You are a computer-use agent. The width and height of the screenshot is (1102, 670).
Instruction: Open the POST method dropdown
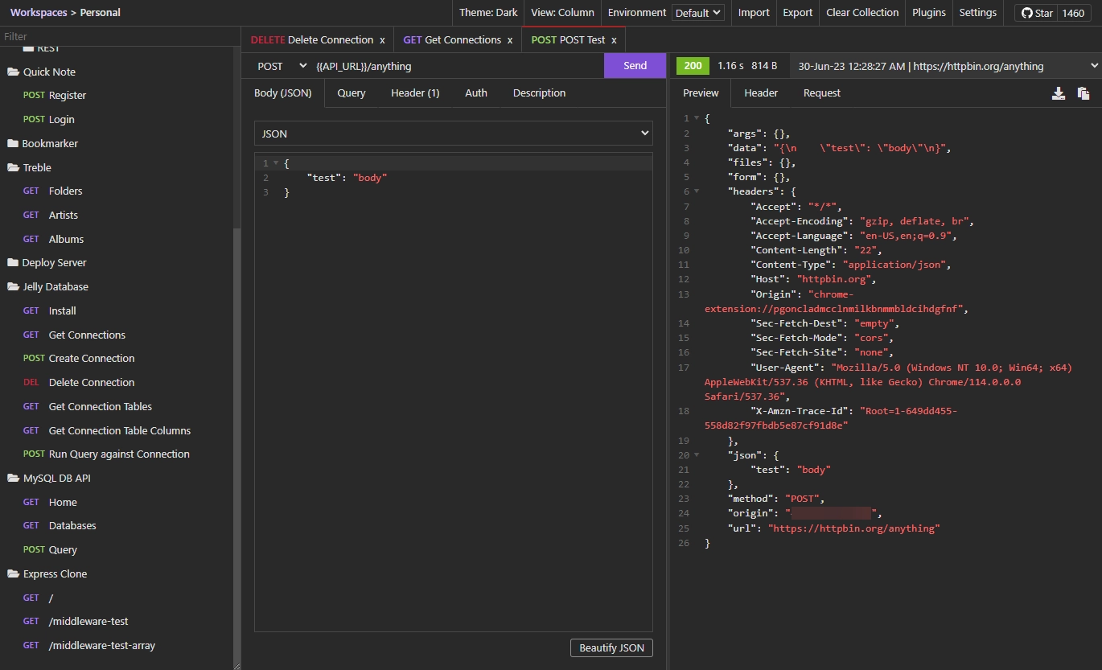click(x=282, y=66)
